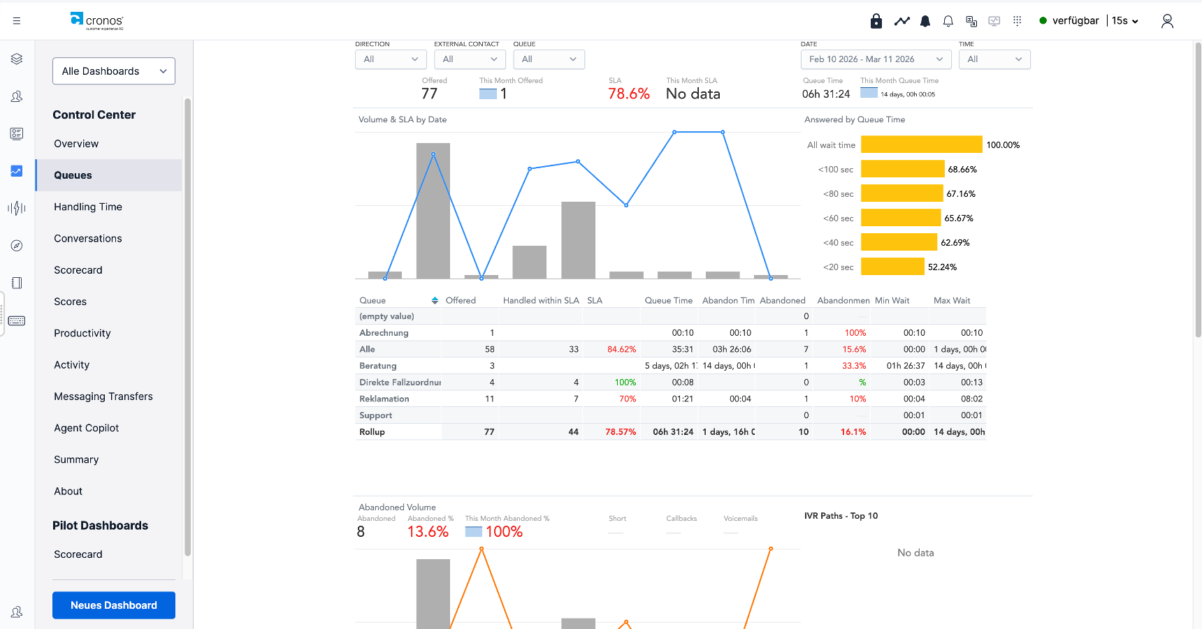Click the lock icon in top bar
This screenshot has width=1202, height=629.
coord(876,21)
